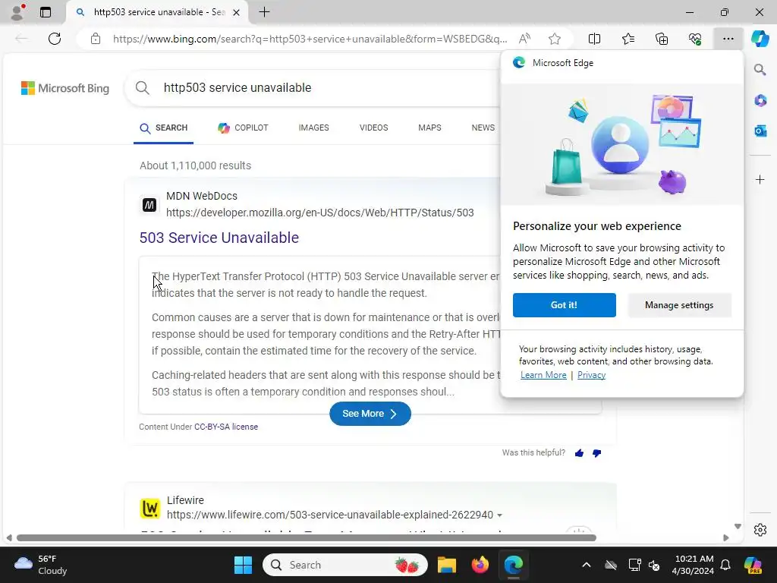777x583 pixels.
Task: Open the Favorites list icon
Action: [628, 39]
